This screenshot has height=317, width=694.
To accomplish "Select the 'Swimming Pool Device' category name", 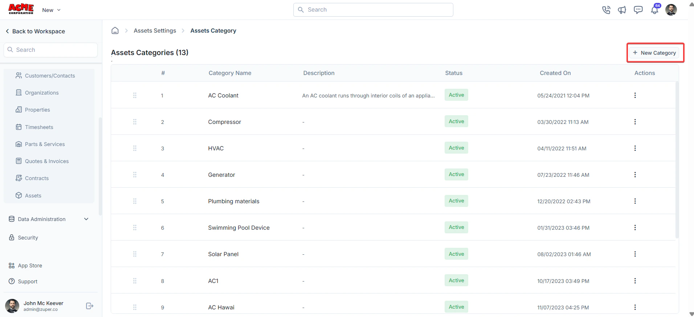I will tap(239, 228).
